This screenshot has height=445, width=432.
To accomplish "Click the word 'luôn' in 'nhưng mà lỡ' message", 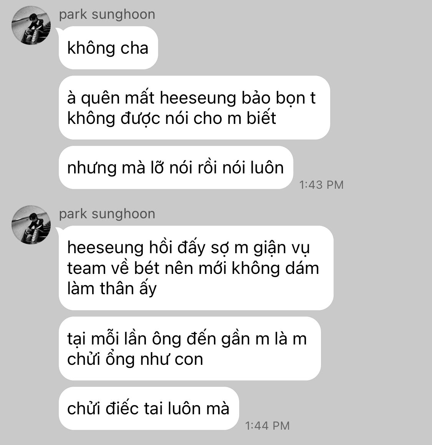I will [267, 168].
